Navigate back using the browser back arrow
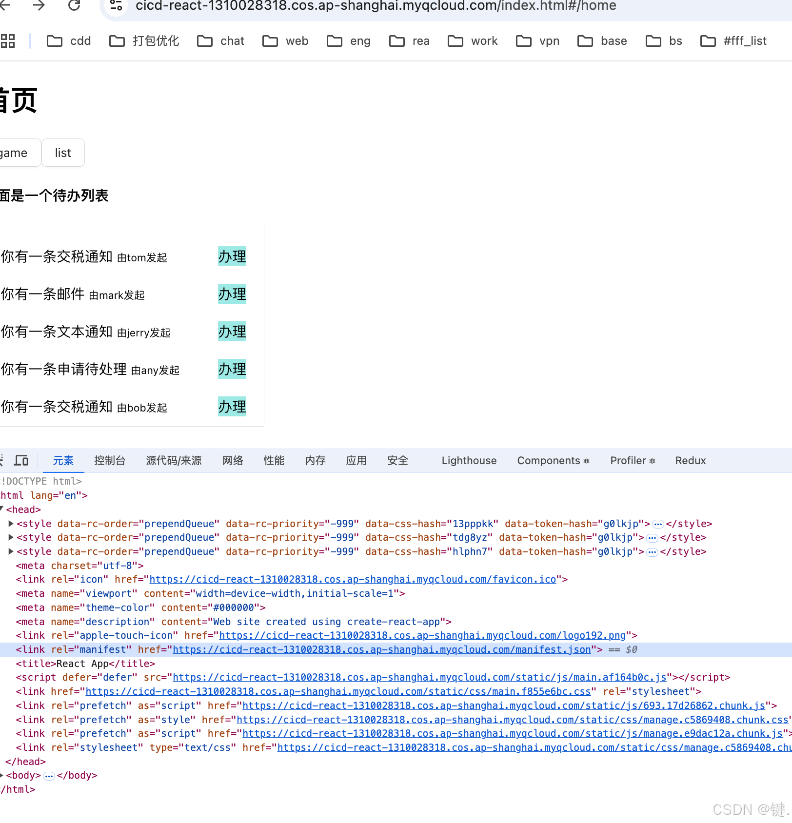The height and width of the screenshot is (823, 792). click(6, 6)
